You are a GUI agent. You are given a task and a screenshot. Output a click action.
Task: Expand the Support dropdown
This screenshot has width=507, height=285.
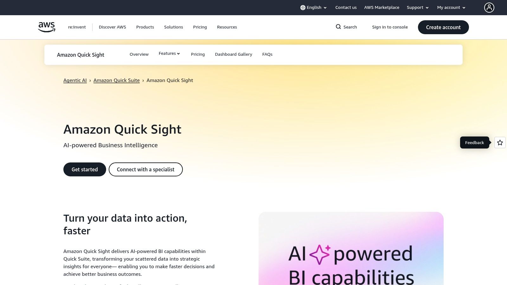(418, 8)
